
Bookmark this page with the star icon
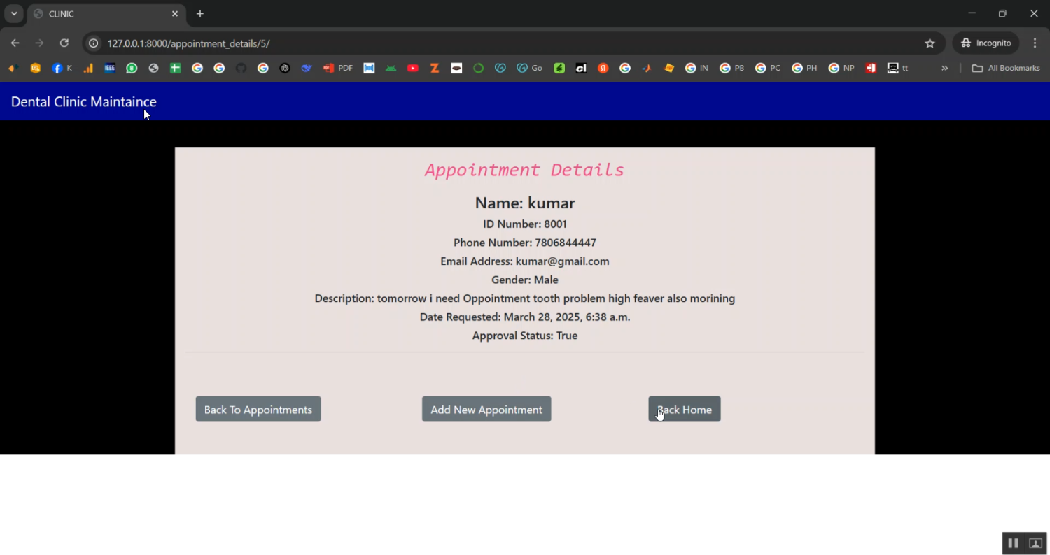tap(930, 43)
